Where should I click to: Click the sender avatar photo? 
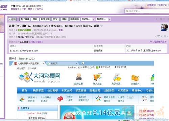point(165,27)
